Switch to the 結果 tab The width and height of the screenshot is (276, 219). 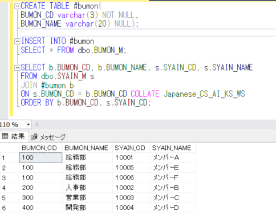pyautogui.click(x=14, y=136)
